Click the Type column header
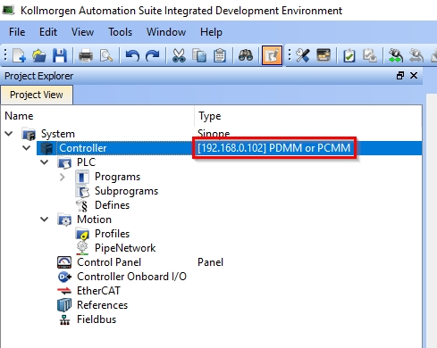 (210, 116)
